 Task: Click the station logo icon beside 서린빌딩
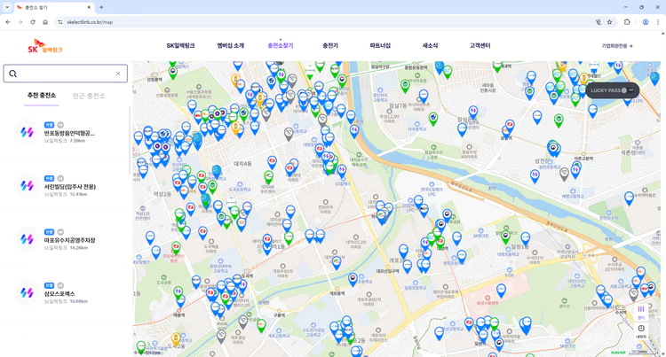(x=27, y=186)
